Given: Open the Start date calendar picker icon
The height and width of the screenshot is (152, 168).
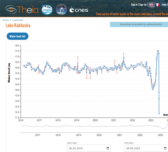Looking at the screenshot, I should tap(108, 148).
